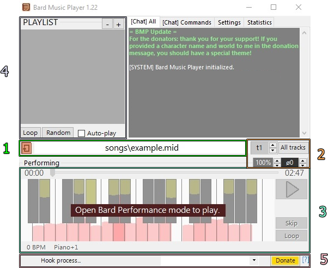This screenshot has height=268, width=328.
Task: Click the chat scrollbar up arrow
Action: point(305,33)
